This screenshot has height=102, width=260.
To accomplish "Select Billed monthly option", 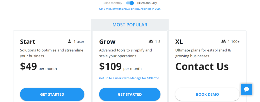I will [x=112, y=3].
